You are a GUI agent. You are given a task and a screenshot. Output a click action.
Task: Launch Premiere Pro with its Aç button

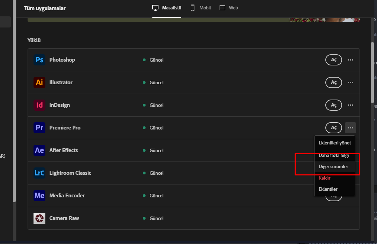[x=334, y=128]
